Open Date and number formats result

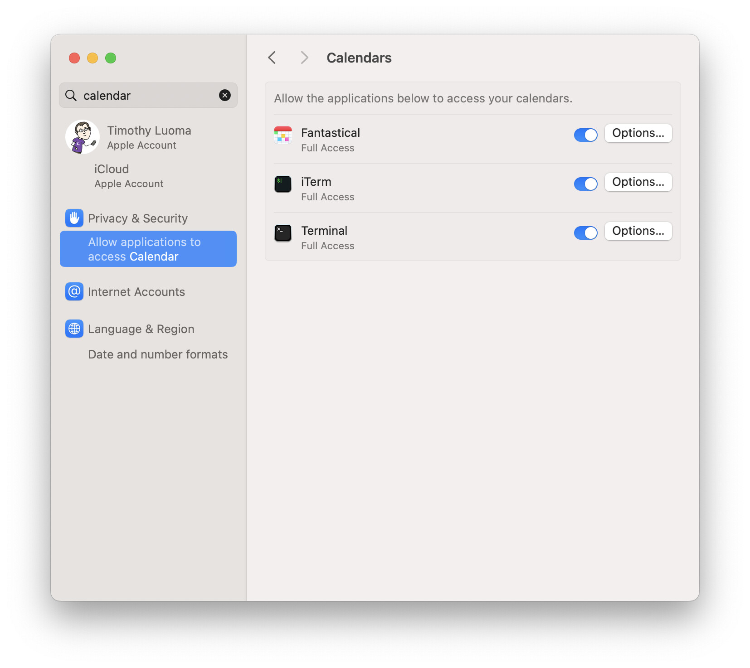[148, 354]
